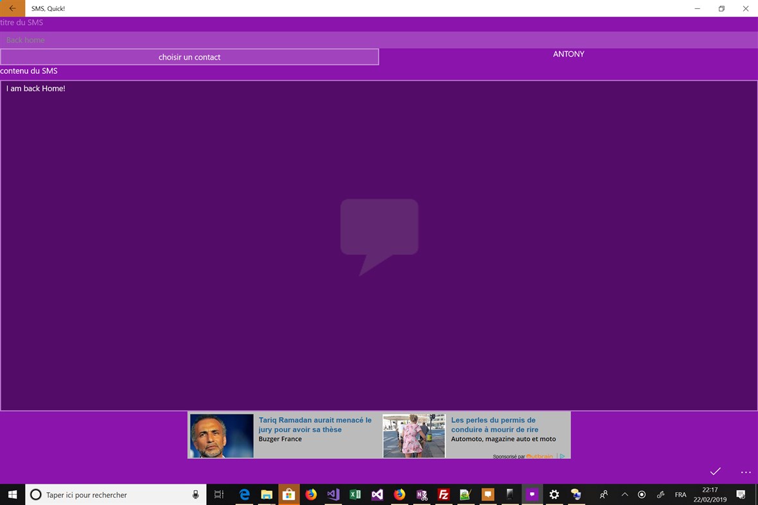The width and height of the screenshot is (758, 505).
Task: Open the app bar ellipsis options
Action: [745, 472]
